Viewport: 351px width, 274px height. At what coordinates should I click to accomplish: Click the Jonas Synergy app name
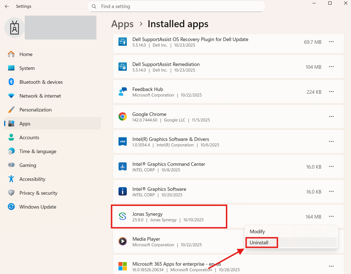pyautogui.click(x=147, y=214)
